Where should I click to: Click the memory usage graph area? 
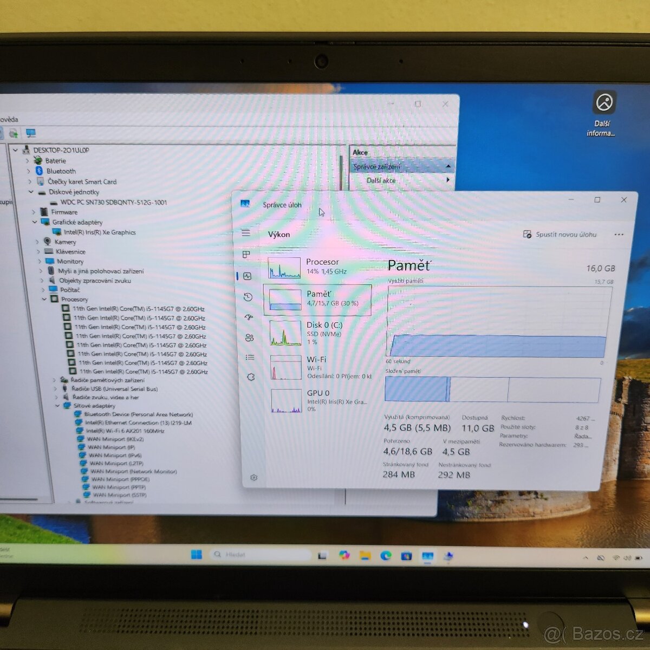[x=499, y=322]
